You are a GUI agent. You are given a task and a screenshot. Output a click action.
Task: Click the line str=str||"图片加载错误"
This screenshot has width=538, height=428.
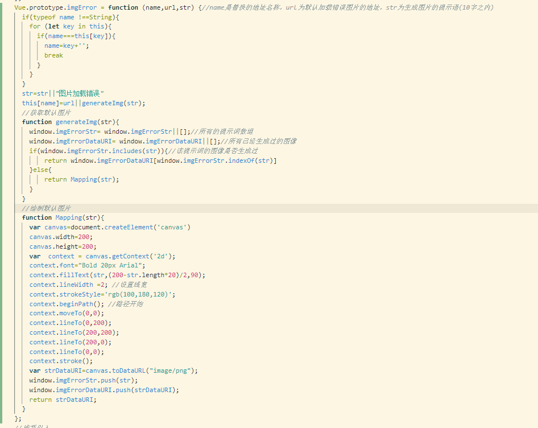coord(63,93)
